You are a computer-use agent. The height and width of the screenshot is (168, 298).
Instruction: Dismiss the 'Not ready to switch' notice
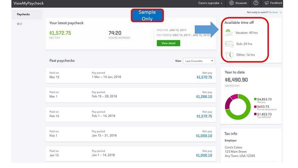281,12
